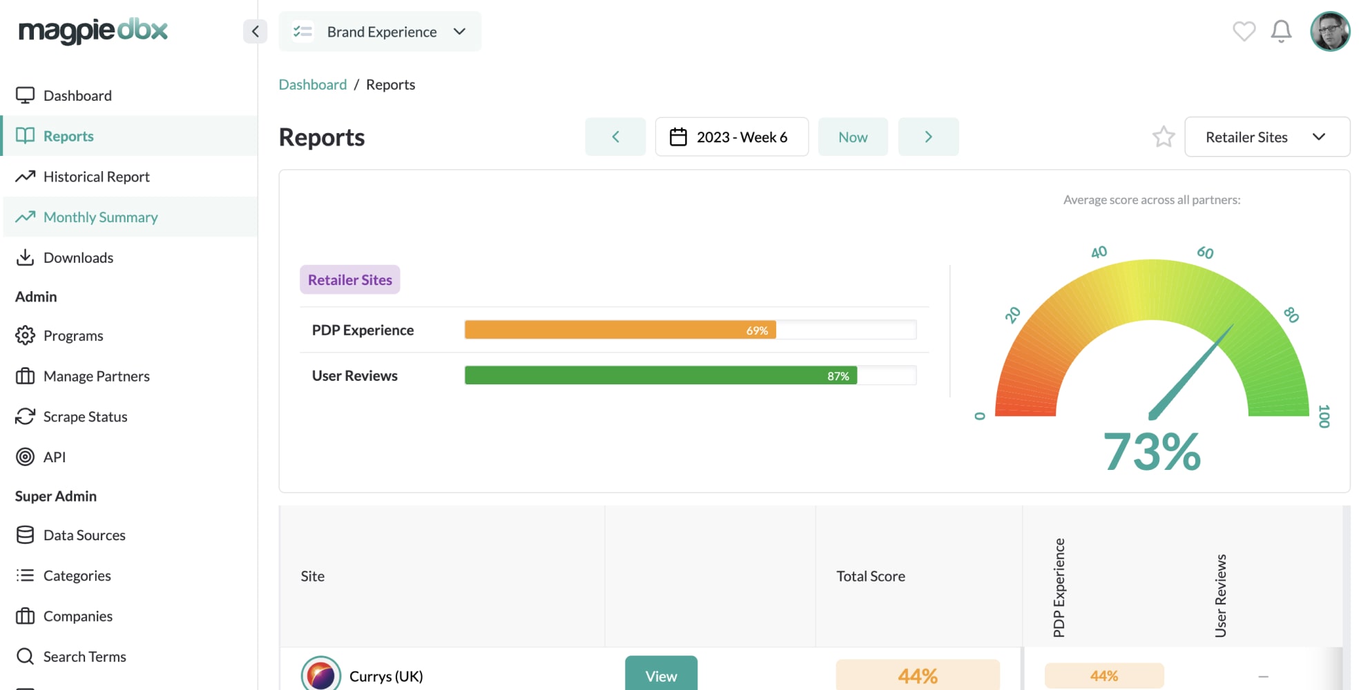Click the Reports page heading
The width and height of the screenshot is (1370, 690).
322,137
